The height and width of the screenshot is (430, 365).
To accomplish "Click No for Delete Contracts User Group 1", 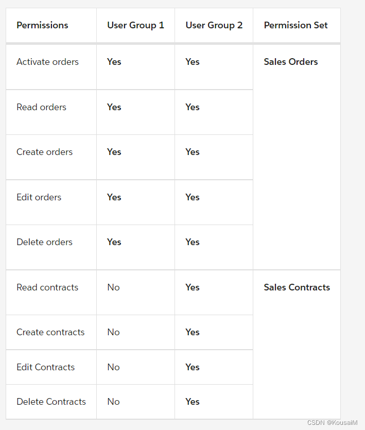I will point(114,402).
